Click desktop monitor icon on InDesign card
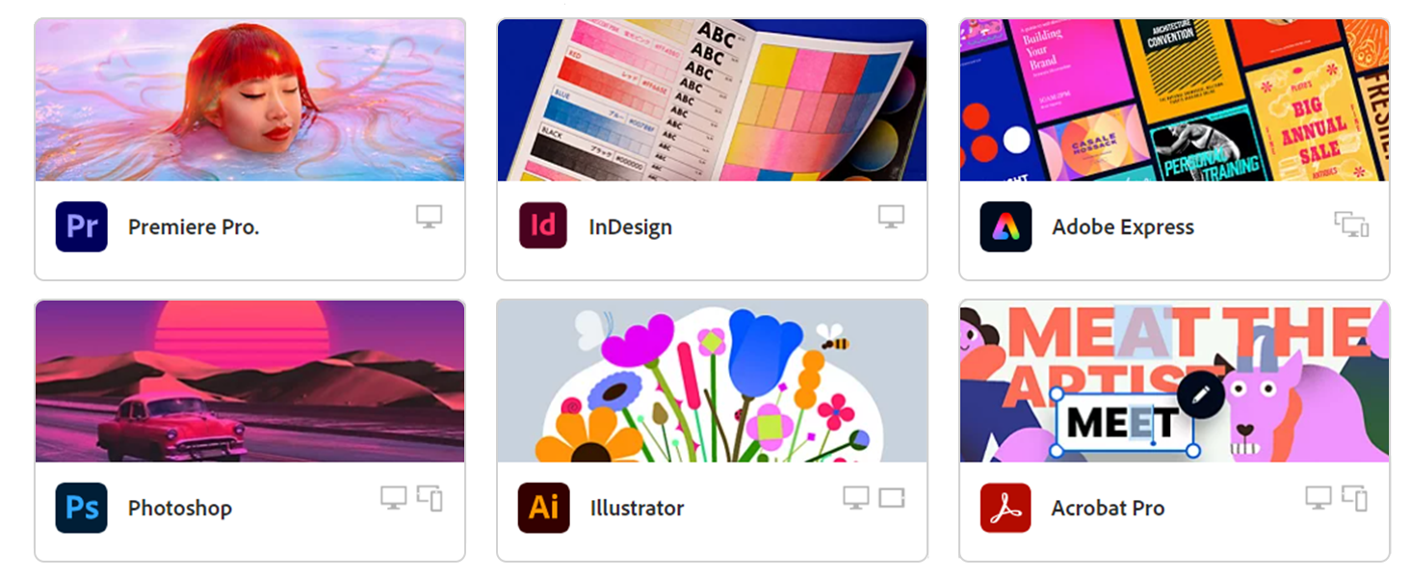The width and height of the screenshot is (1410, 578). 892,217
